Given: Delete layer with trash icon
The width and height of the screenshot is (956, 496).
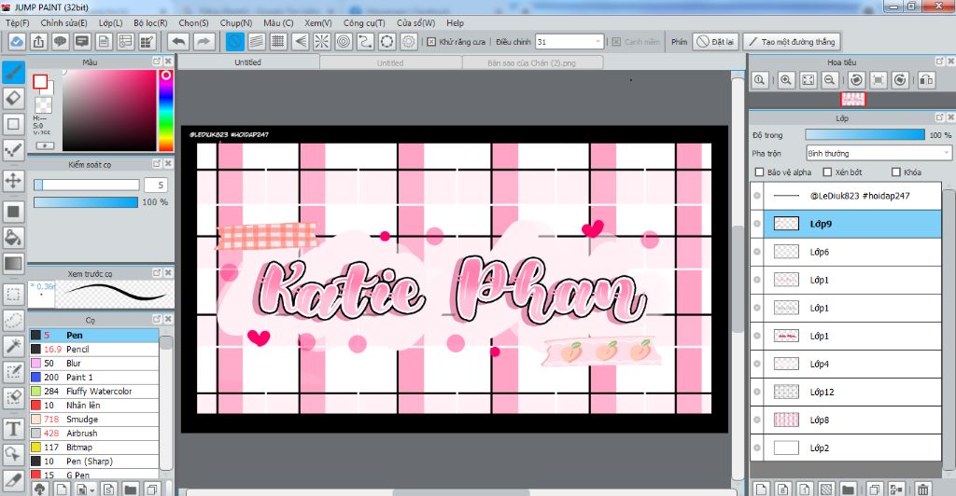Looking at the screenshot, I should pos(923,489).
